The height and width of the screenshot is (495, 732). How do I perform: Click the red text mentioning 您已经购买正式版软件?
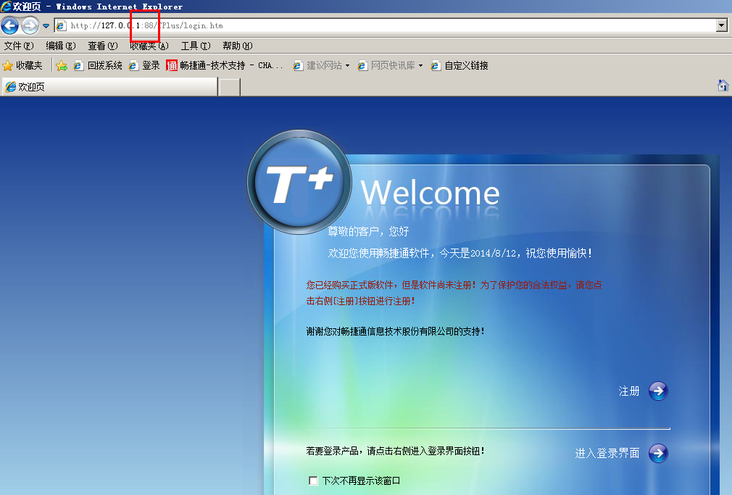[x=454, y=293]
